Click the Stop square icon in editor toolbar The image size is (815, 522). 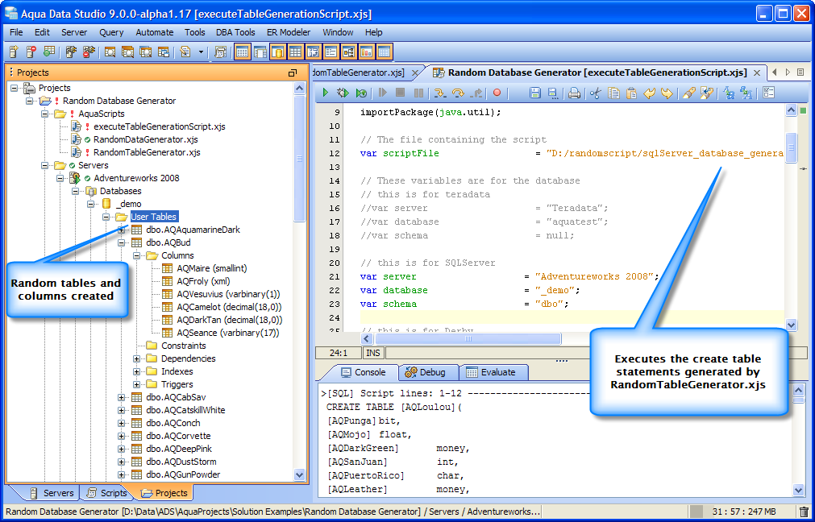(400, 93)
